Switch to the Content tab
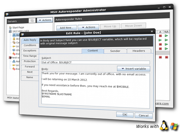Image resolution: width=180 pixels, height=133 pixels. (x=93, y=51)
